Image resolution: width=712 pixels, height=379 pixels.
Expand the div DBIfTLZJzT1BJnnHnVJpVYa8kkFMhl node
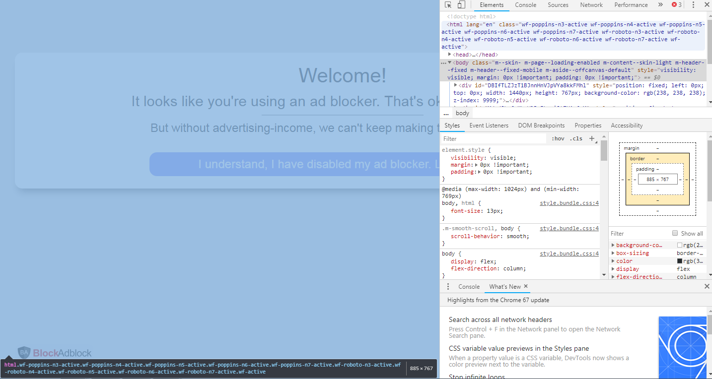pos(456,85)
